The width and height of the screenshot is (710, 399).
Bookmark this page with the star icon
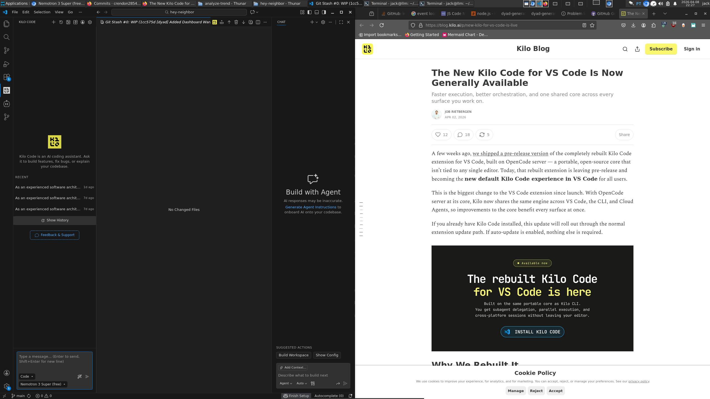click(592, 25)
